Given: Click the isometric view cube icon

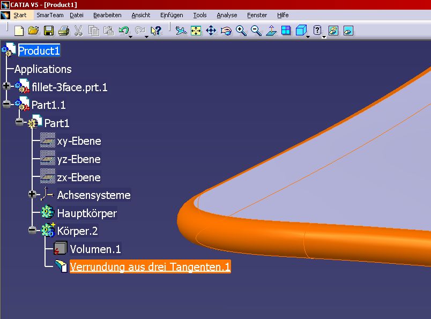Looking at the screenshot, I should (301, 30).
